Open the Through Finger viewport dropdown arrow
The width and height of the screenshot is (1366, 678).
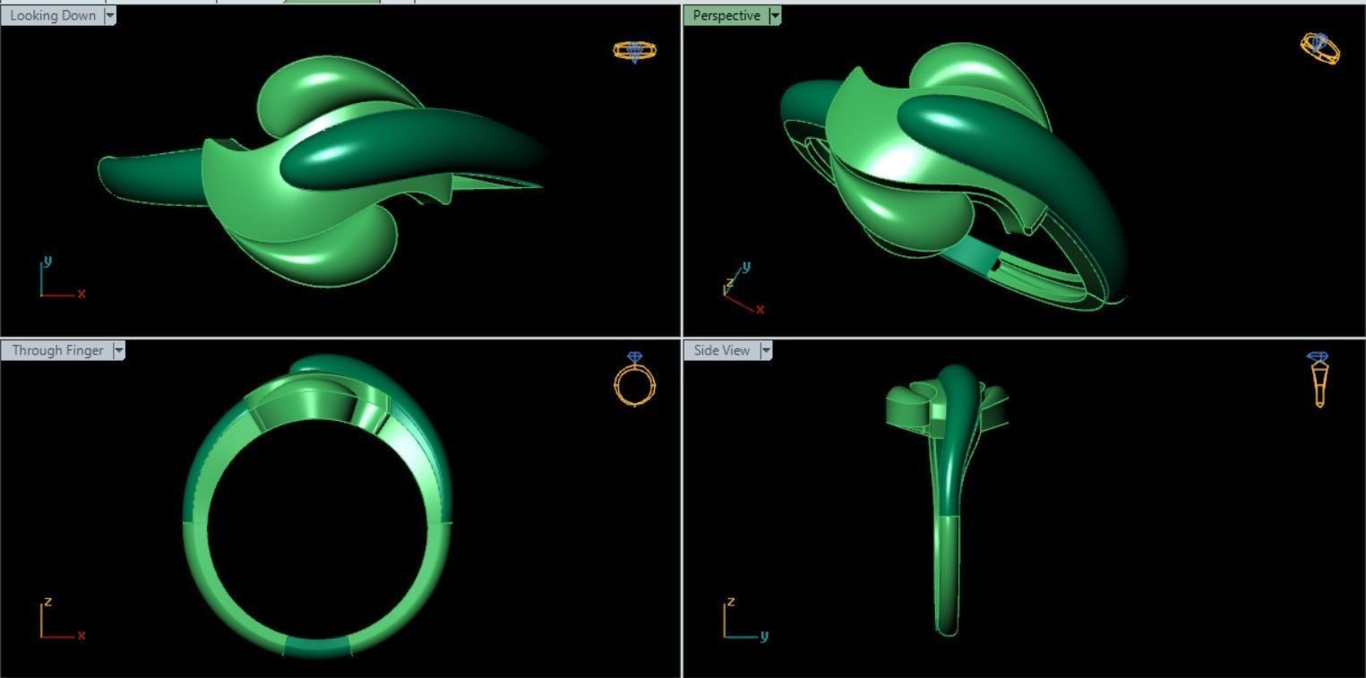119,350
